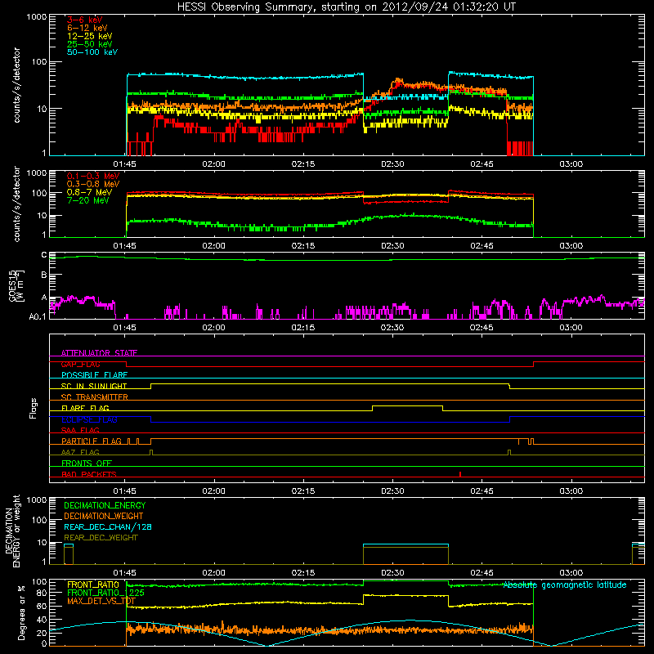Click the 02:30 tick label under the Flags panel
The image size is (654, 654).
pos(392,491)
